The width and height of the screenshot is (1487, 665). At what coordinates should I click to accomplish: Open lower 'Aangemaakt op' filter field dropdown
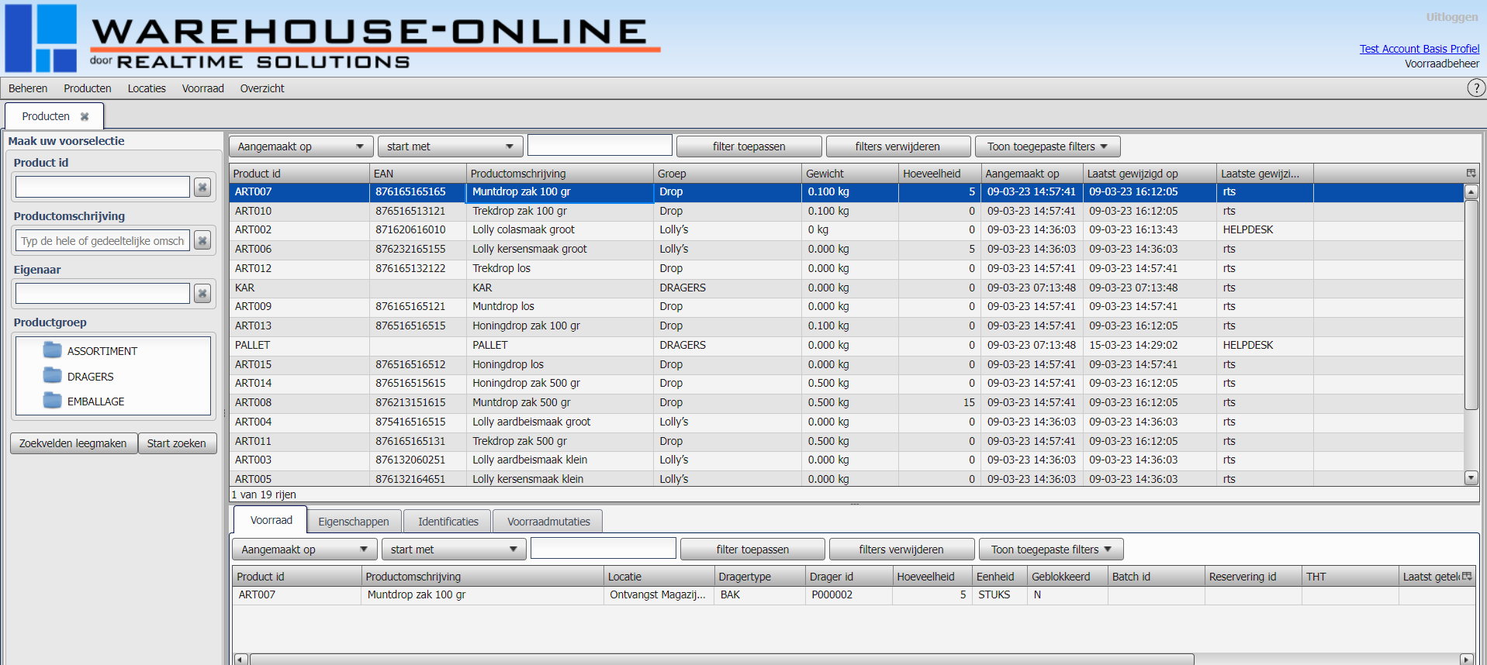305,550
